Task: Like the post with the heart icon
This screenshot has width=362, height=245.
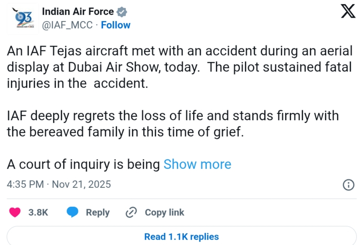Action: coord(15,212)
